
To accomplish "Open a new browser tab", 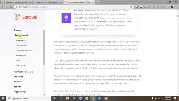I will (98, 2).
